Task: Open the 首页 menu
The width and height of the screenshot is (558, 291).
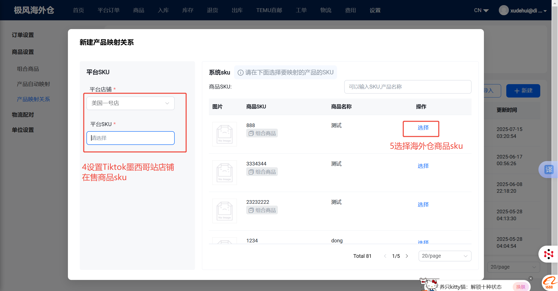Action: 78,10
